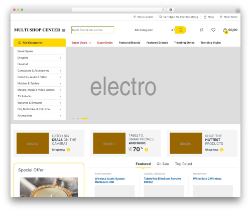Open the first Featured Brands menu item
Image resolution: width=251 pixels, height=212 pixels.
pyautogui.click(x=130, y=43)
